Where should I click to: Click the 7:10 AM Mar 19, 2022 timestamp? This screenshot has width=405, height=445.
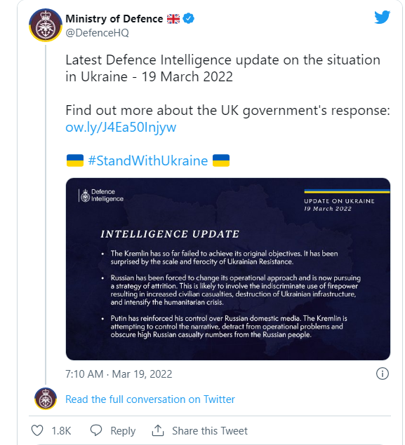(x=119, y=374)
